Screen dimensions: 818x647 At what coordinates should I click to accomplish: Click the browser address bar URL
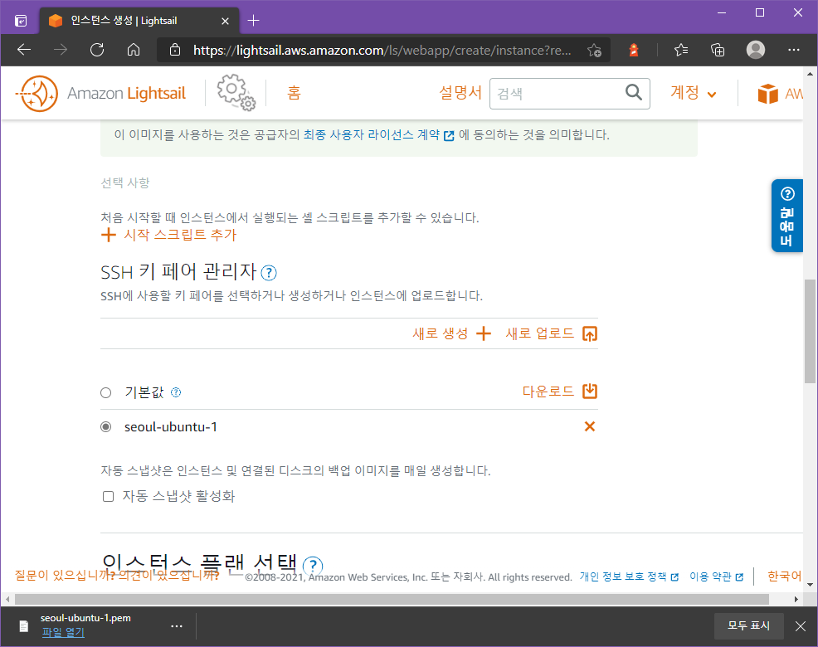[x=382, y=50]
